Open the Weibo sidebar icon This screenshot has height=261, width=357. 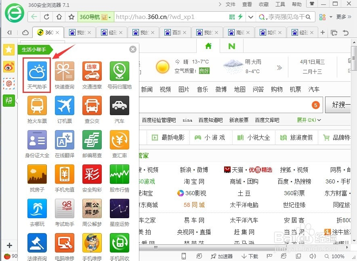coord(9,67)
